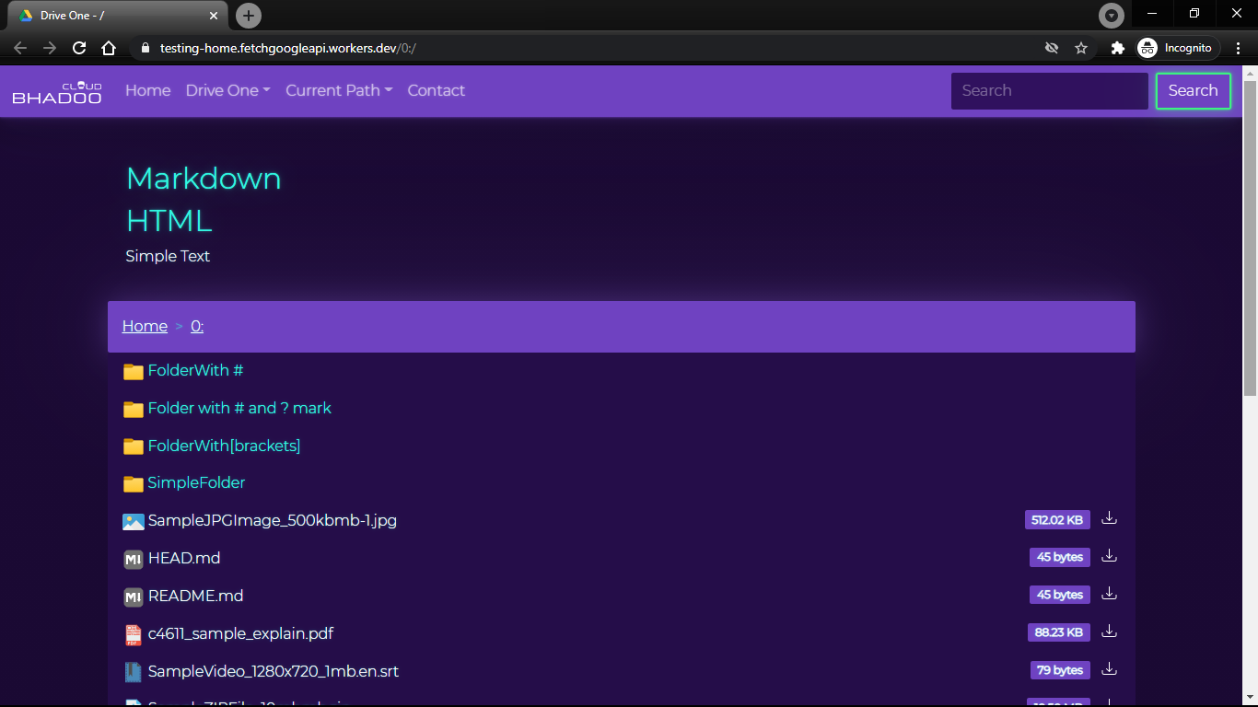Image resolution: width=1258 pixels, height=707 pixels.
Task: Close the Drive One tab
Action: coord(214,16)
